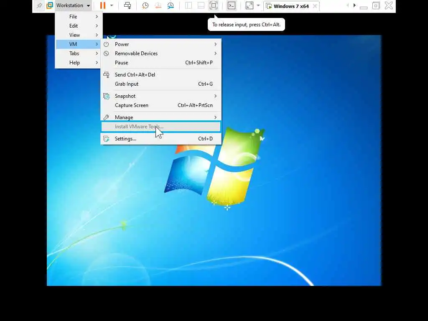Click the Send Ctrl+Alt+Del menu icon
The image size is (428, 321).
click(x=106, y=75)
